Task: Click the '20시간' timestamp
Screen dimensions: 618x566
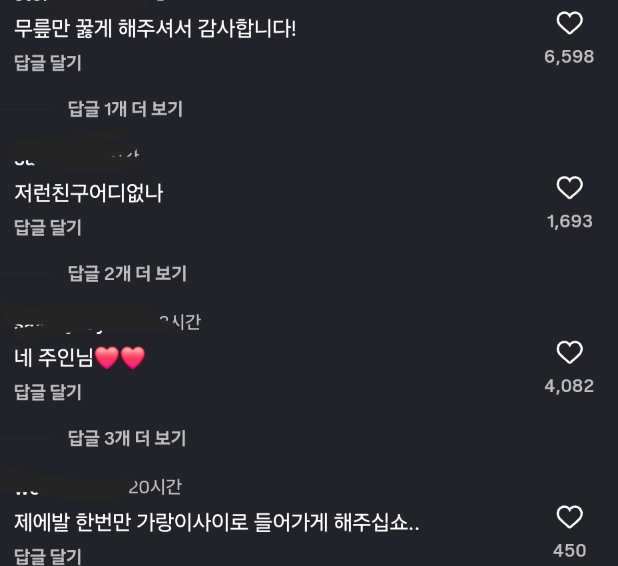Action: [x=154, y=487]
